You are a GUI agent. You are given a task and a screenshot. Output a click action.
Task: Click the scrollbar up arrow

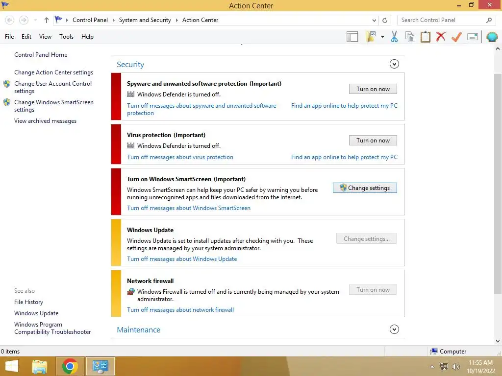(498, 49)
